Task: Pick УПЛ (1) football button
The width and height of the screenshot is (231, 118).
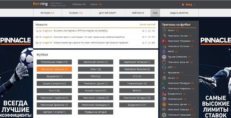Action: (137, 76)
